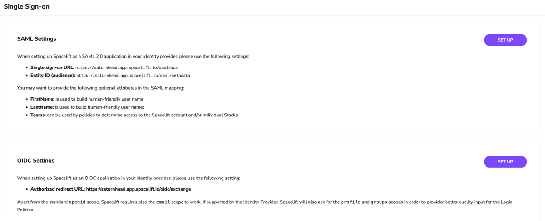Click the FirstName attribute label
545x221 pixels.
(42, 99)
